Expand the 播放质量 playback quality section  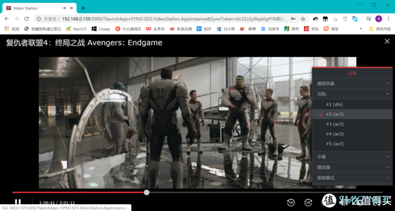(x=352, y=83)
